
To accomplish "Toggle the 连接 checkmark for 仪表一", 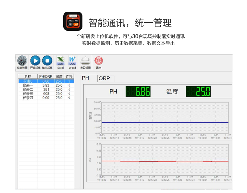I will (x=69, y=85).
